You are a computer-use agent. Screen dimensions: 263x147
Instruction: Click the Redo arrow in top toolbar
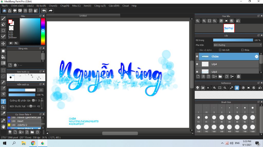coord(51,11)
